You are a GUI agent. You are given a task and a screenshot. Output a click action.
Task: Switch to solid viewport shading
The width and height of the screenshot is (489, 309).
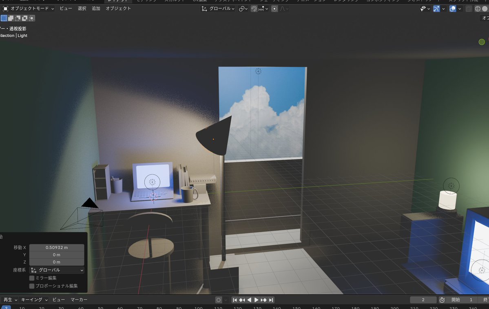(x=485, y=9)
